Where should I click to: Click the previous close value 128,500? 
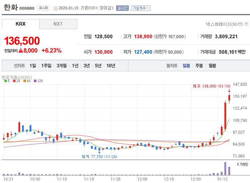click(104, 36)
